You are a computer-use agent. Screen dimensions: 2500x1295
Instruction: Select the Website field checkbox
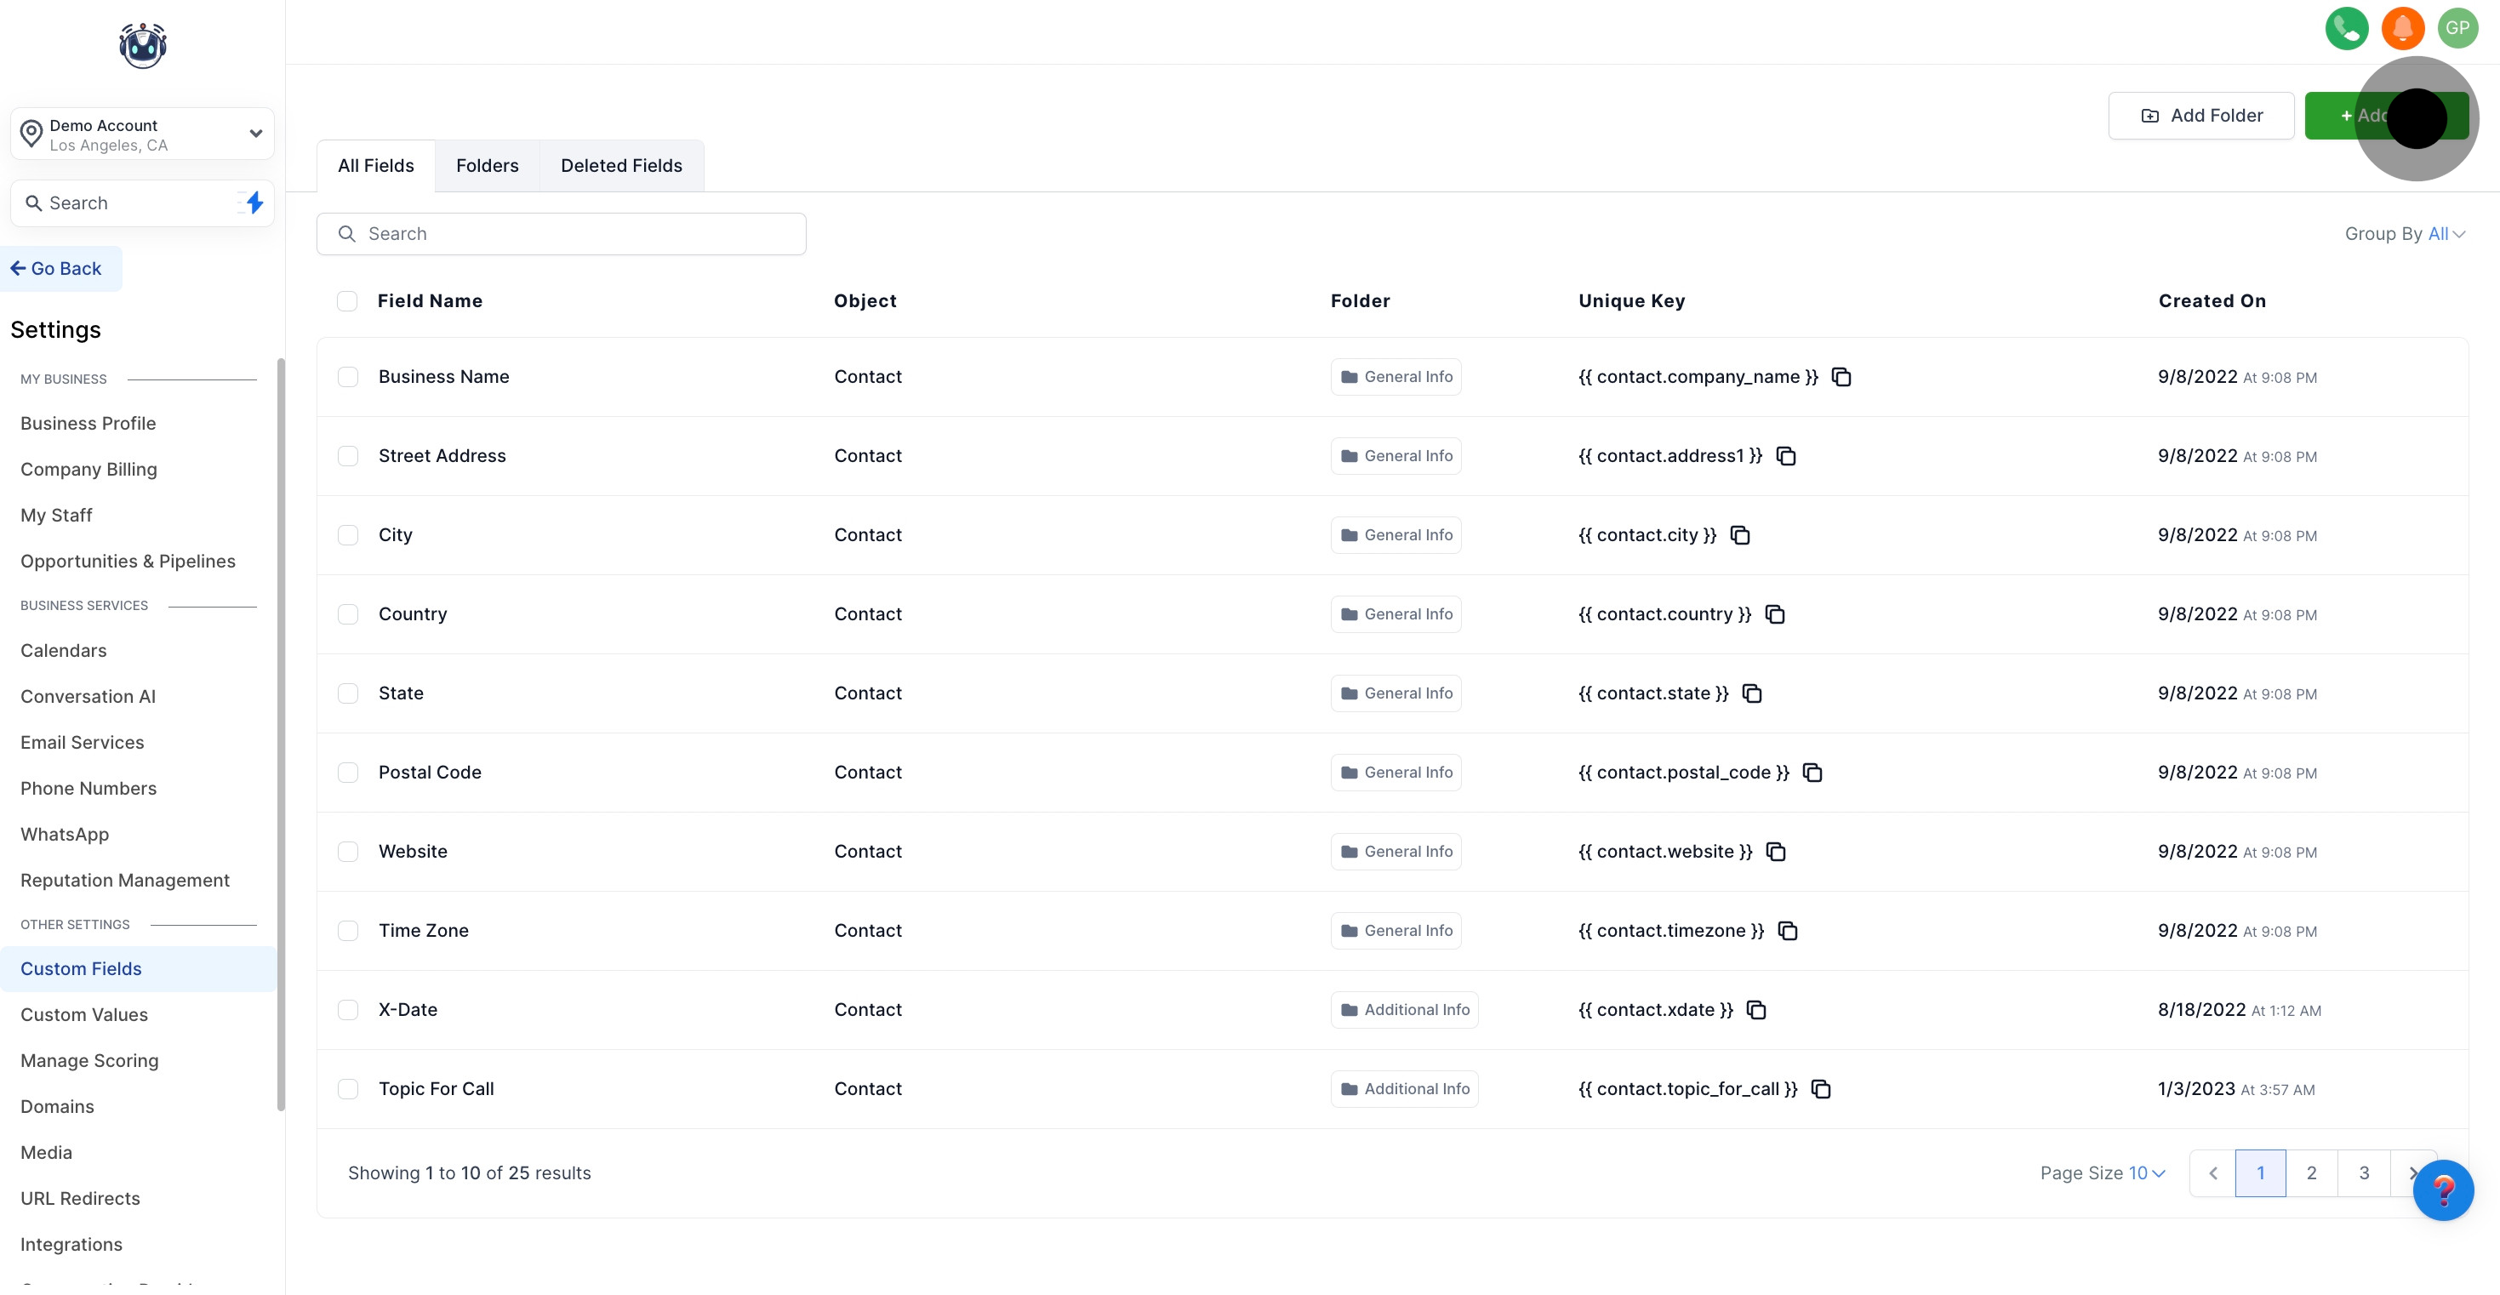(347, 852)
